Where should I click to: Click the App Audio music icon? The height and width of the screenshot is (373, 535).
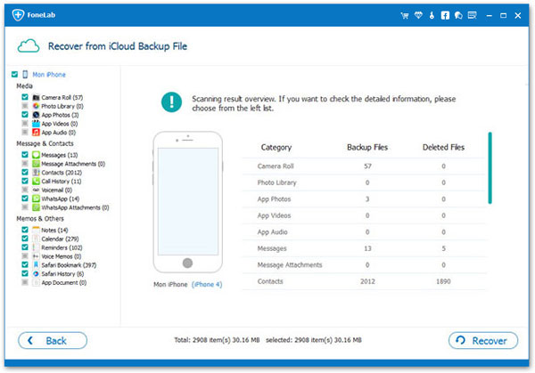pyautogui.click(x=36, y=132)
